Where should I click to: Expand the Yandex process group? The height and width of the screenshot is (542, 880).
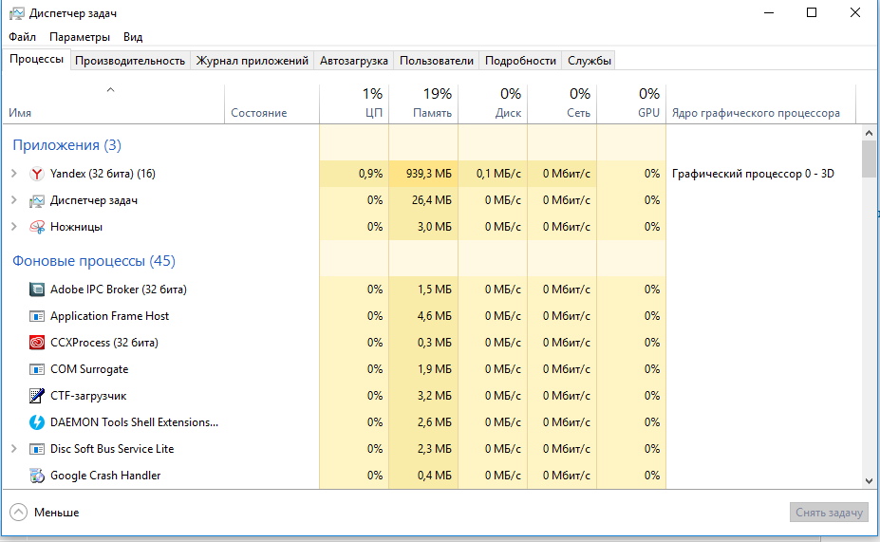click(x=14, y=174)
